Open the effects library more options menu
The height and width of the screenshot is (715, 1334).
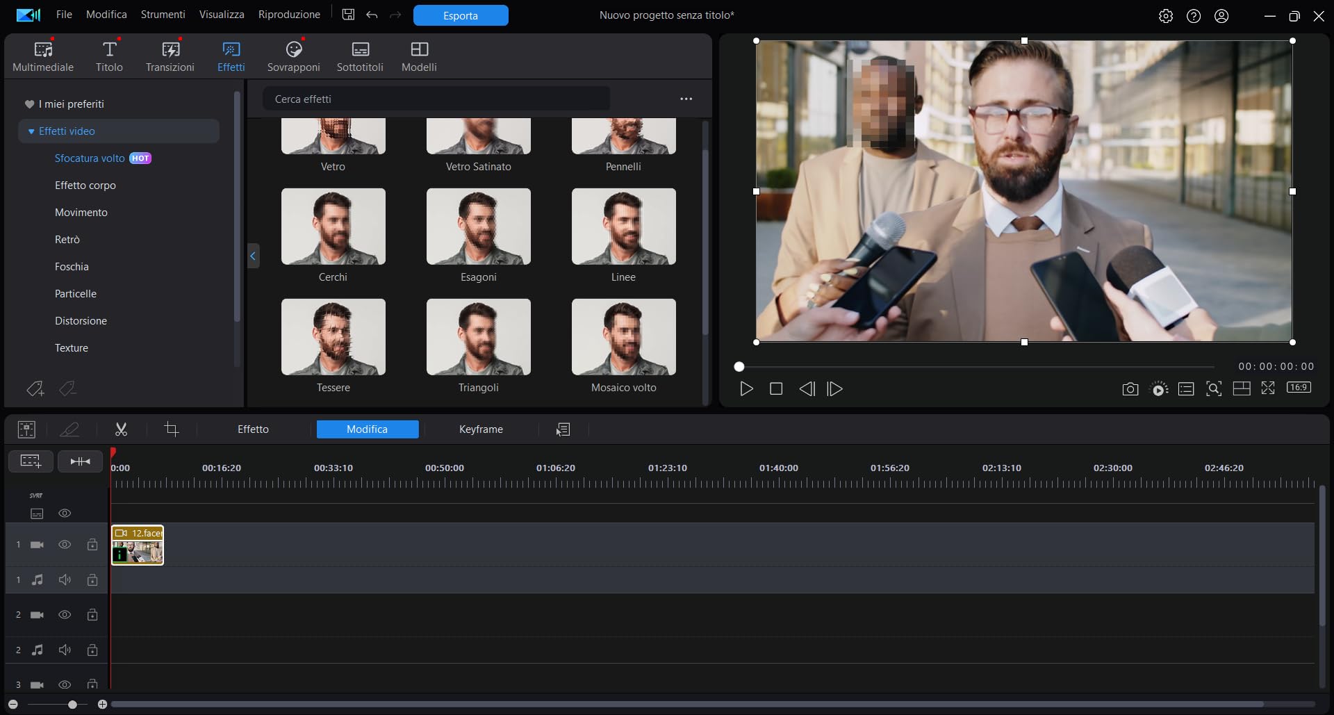tap(686, 99)
